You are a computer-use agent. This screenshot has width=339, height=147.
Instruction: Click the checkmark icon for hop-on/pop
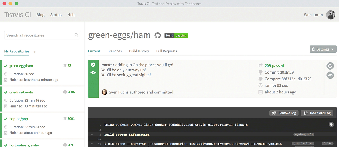point(6,119)
